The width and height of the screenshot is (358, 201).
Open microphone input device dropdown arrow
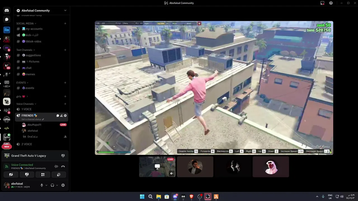tap(46, 185)
